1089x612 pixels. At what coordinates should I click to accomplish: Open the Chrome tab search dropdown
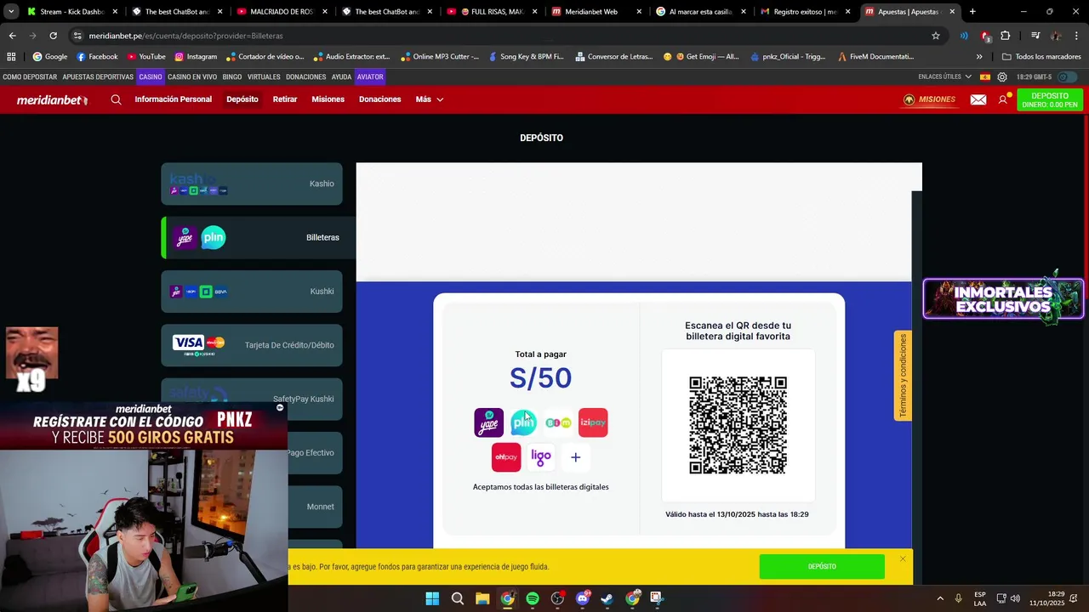[11, 12]
